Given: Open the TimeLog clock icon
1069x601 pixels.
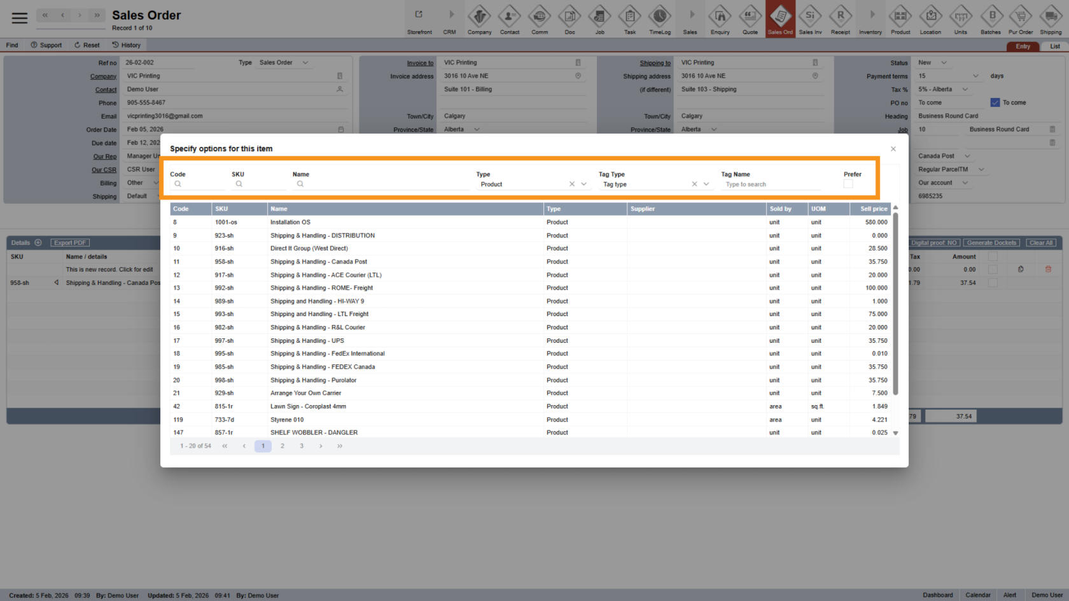Looking at the screenshot, I should (x=659, y=17).
